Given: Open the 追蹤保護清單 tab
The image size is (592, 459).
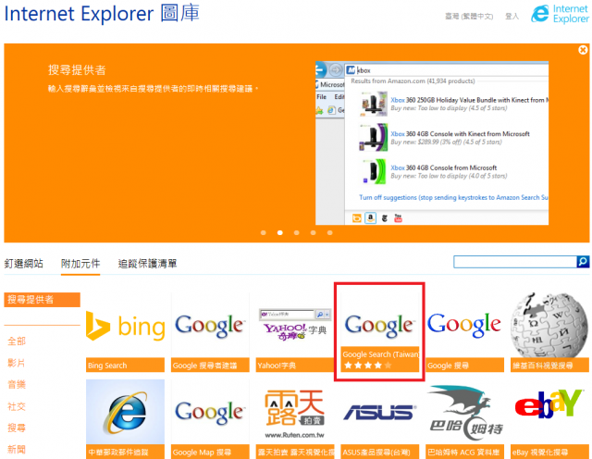Looking at the screenshot, I should tap(148, 264).
